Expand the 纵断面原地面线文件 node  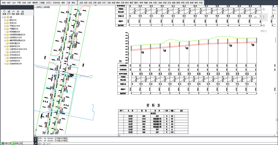(x=5, y=35)
